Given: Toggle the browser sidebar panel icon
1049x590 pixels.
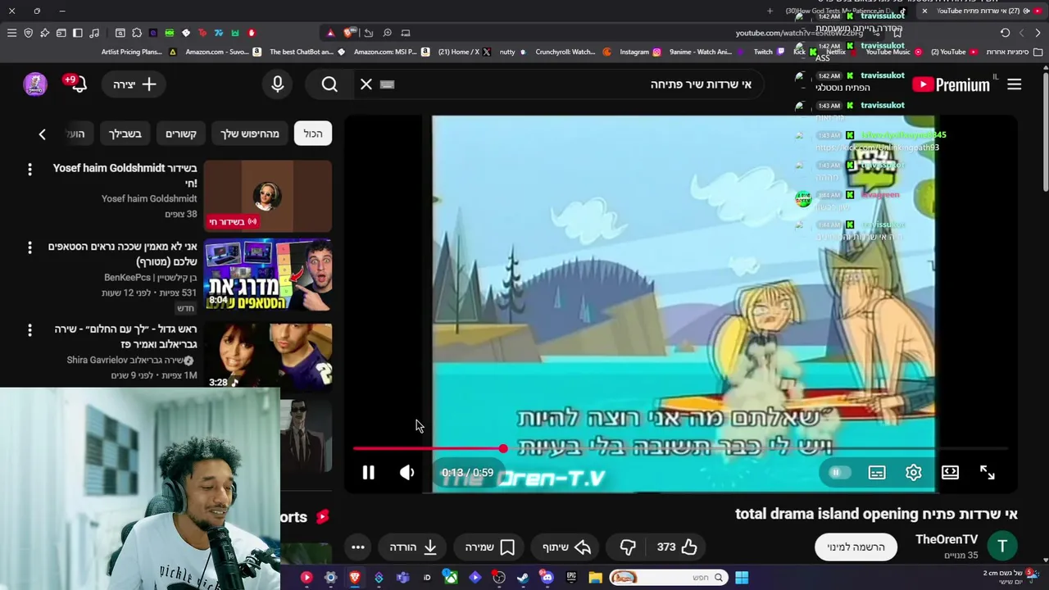Looking at the screenshot, I should click(77, 33).
